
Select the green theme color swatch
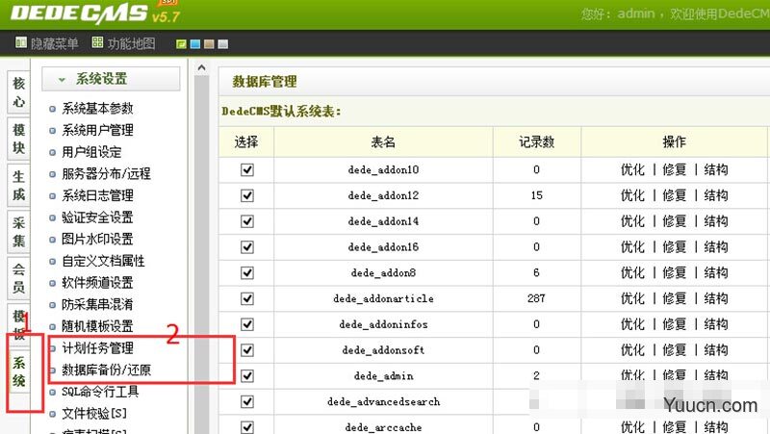click(x=182, y=44)
